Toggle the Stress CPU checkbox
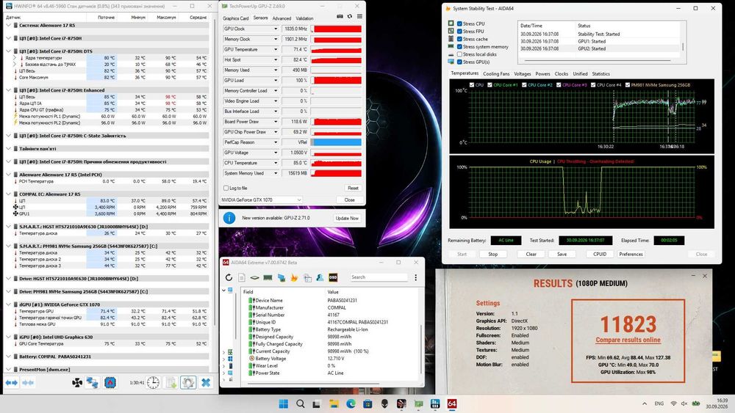 459,23
